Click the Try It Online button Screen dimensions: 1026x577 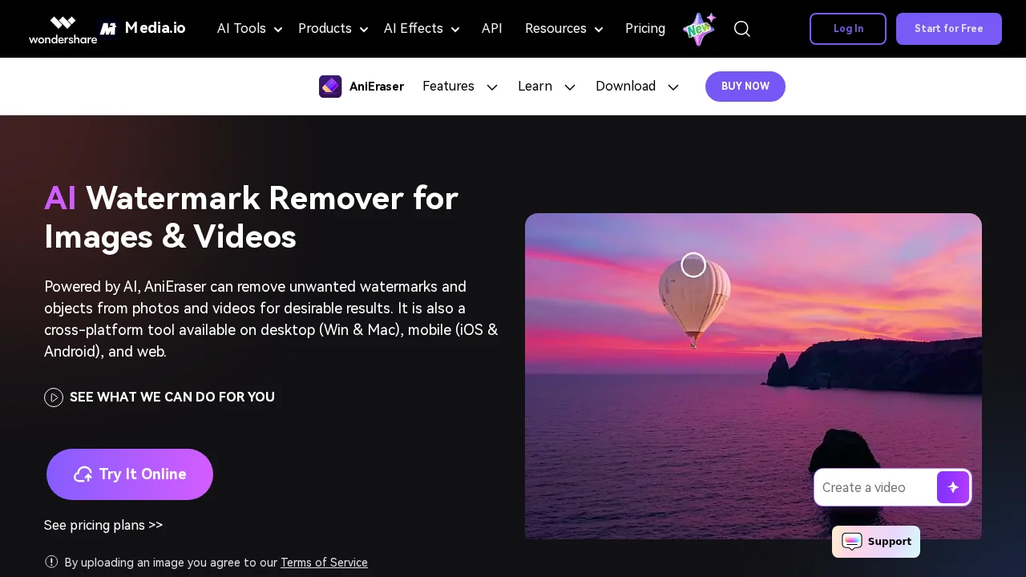130,474
